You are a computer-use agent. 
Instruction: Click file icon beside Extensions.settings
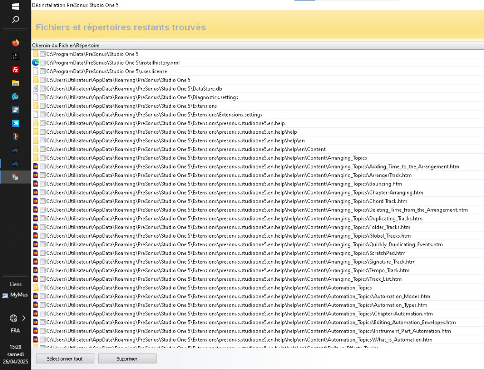click(36, 114)
